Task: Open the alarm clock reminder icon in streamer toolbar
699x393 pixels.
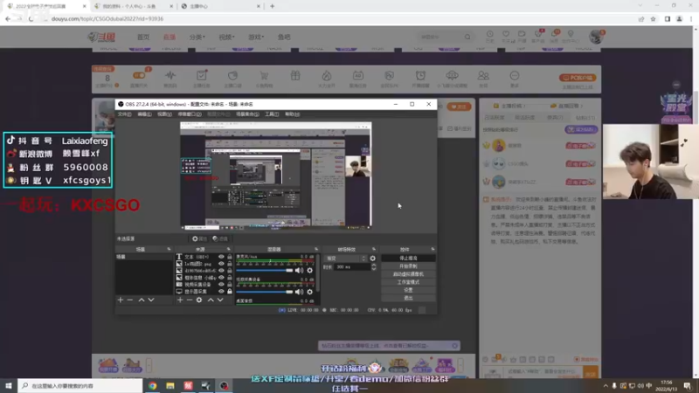Action: [420, 75]
